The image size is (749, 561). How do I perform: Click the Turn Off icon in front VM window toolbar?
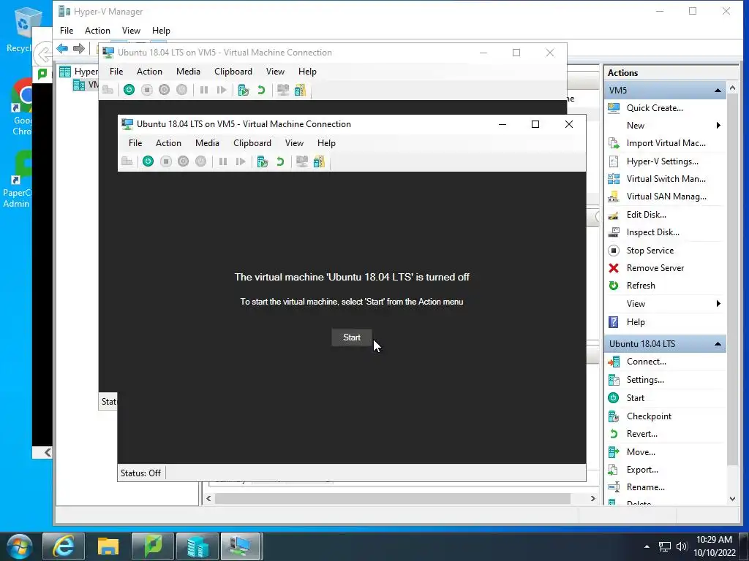tap(166, 161)
